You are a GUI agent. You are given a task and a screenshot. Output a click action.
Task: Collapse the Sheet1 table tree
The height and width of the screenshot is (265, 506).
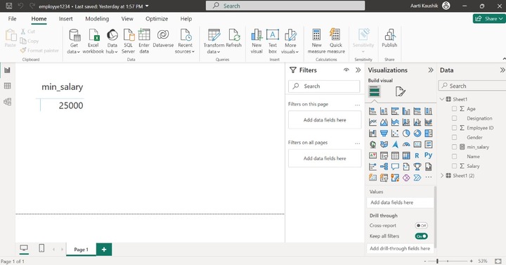click(x=442, y=99)
